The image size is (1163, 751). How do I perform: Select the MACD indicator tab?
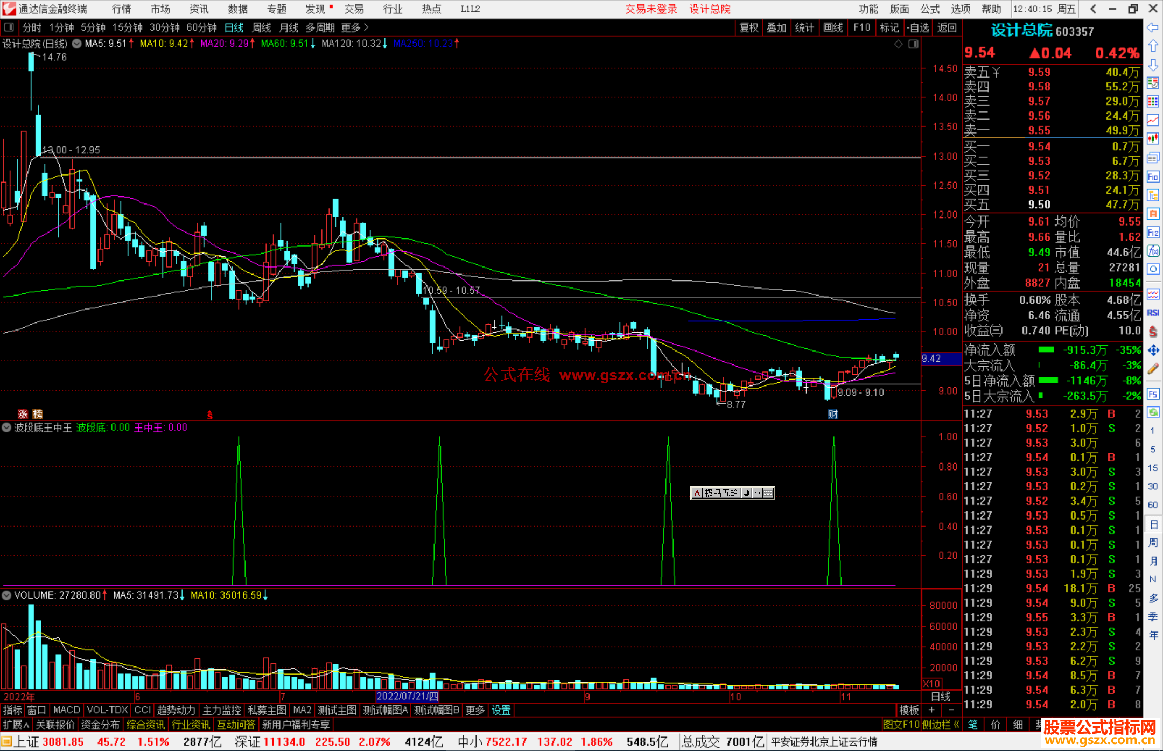tap(67, 710)
